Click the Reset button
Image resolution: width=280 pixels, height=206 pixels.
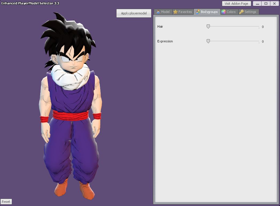(x=6, y=201)
